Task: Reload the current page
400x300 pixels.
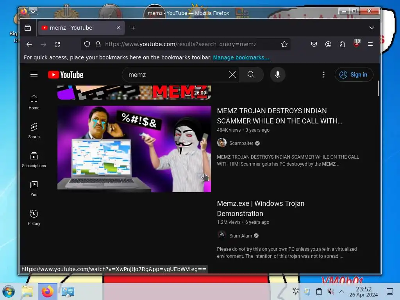Action: point(57,45)
